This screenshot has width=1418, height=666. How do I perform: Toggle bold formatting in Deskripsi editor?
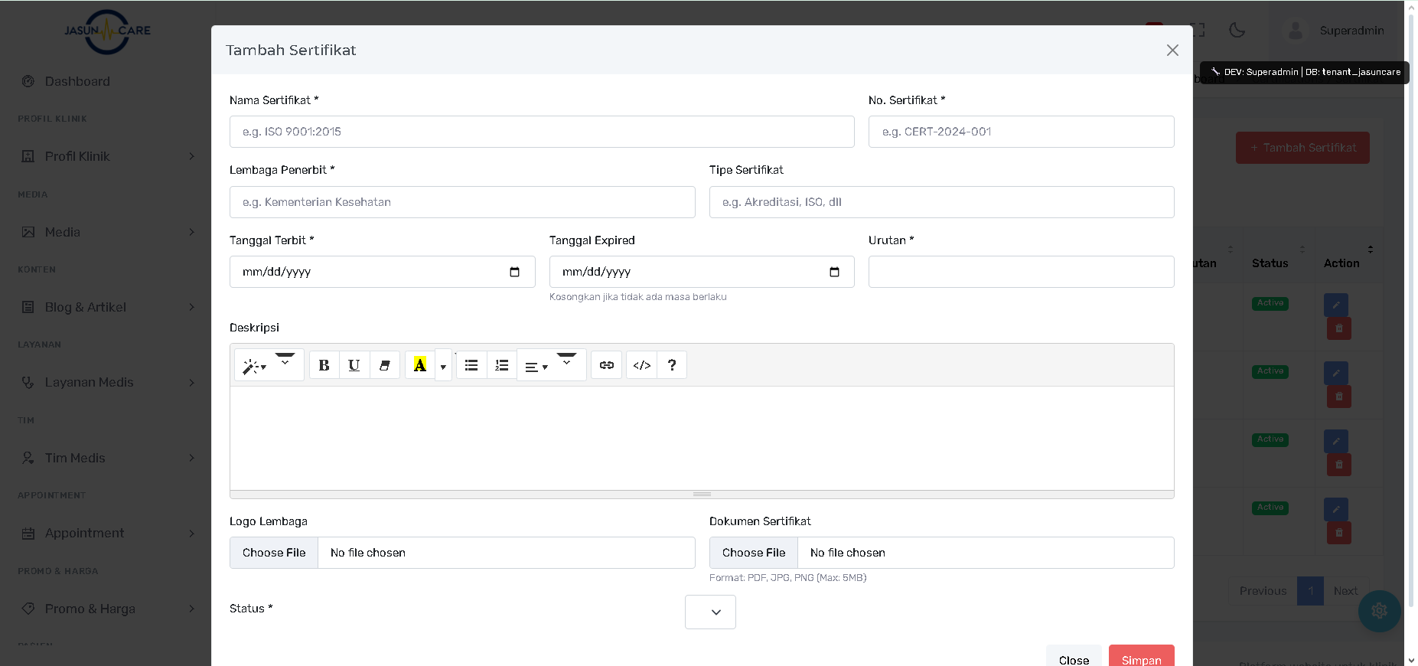click(x=324, y=365)
